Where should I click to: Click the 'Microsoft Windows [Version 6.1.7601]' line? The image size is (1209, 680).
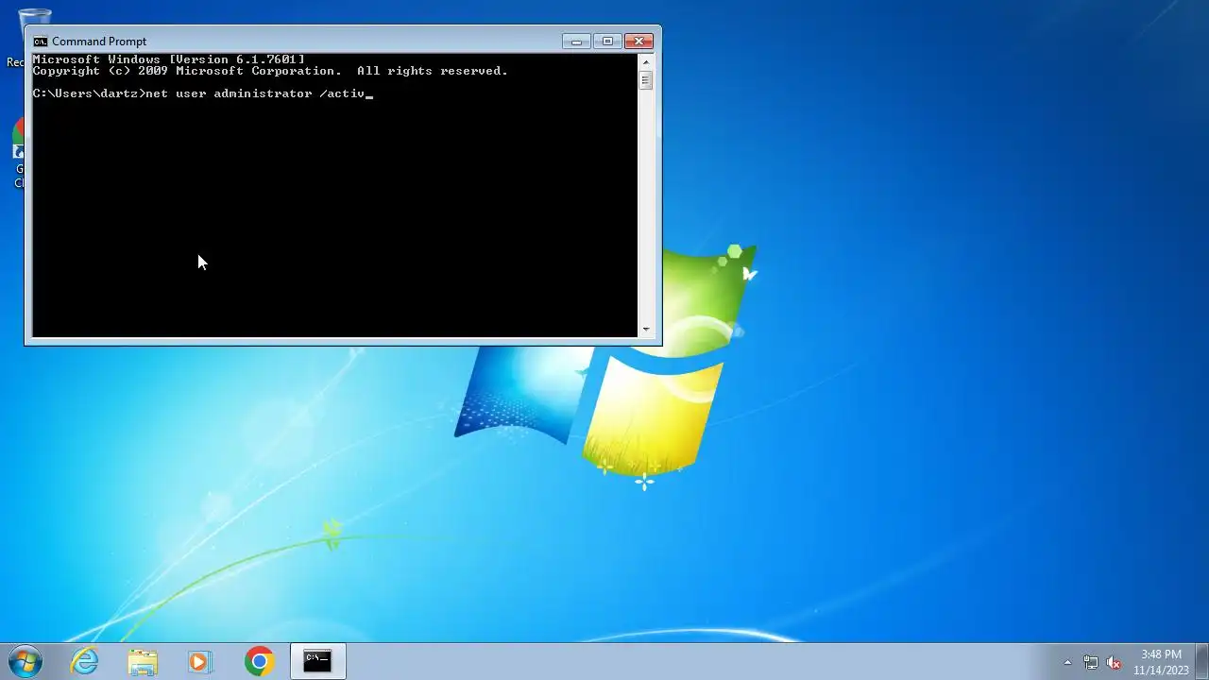tap(169, 59)
